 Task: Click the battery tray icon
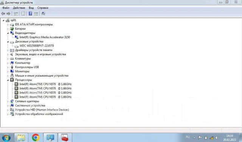206,138
